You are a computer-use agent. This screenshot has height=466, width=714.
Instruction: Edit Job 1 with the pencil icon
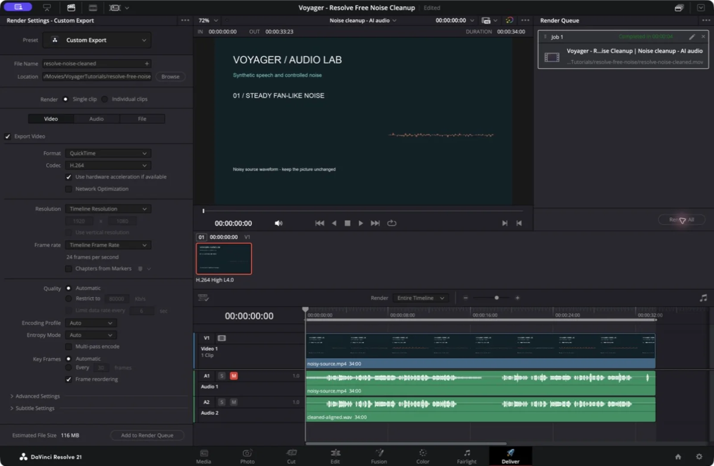692,37
